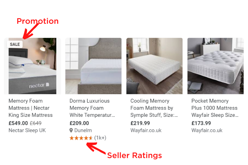Click the £209.00 Dorma price
Image resolution: width=248 pixels, height=165 pixels.
click(x=79, y=123)
